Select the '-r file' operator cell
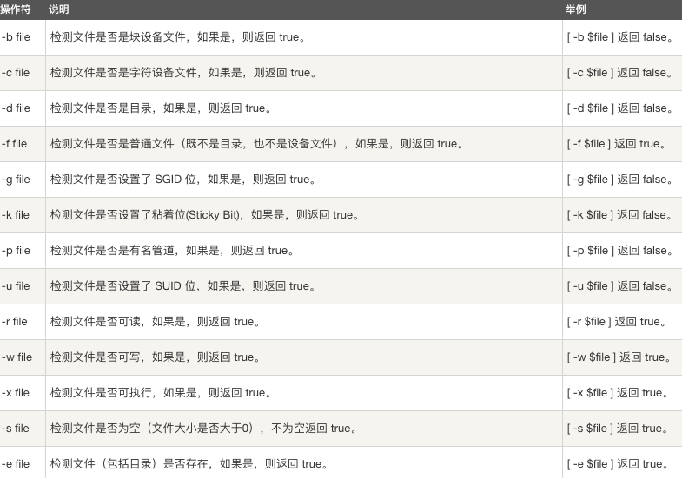 point(15,322)
